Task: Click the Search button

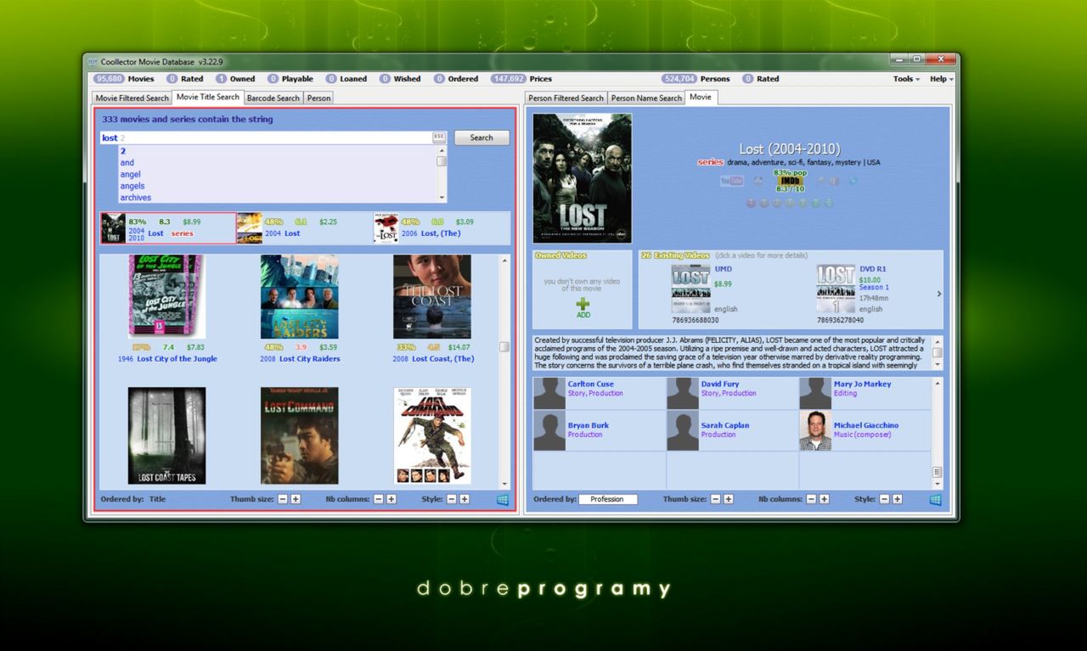Action: 482,137
